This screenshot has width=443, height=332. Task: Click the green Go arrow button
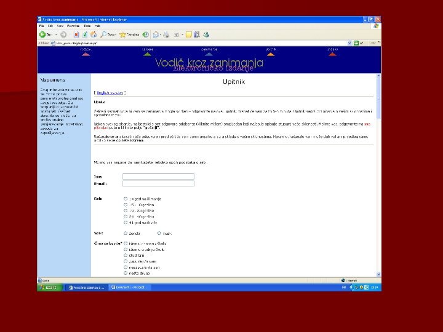356,43
